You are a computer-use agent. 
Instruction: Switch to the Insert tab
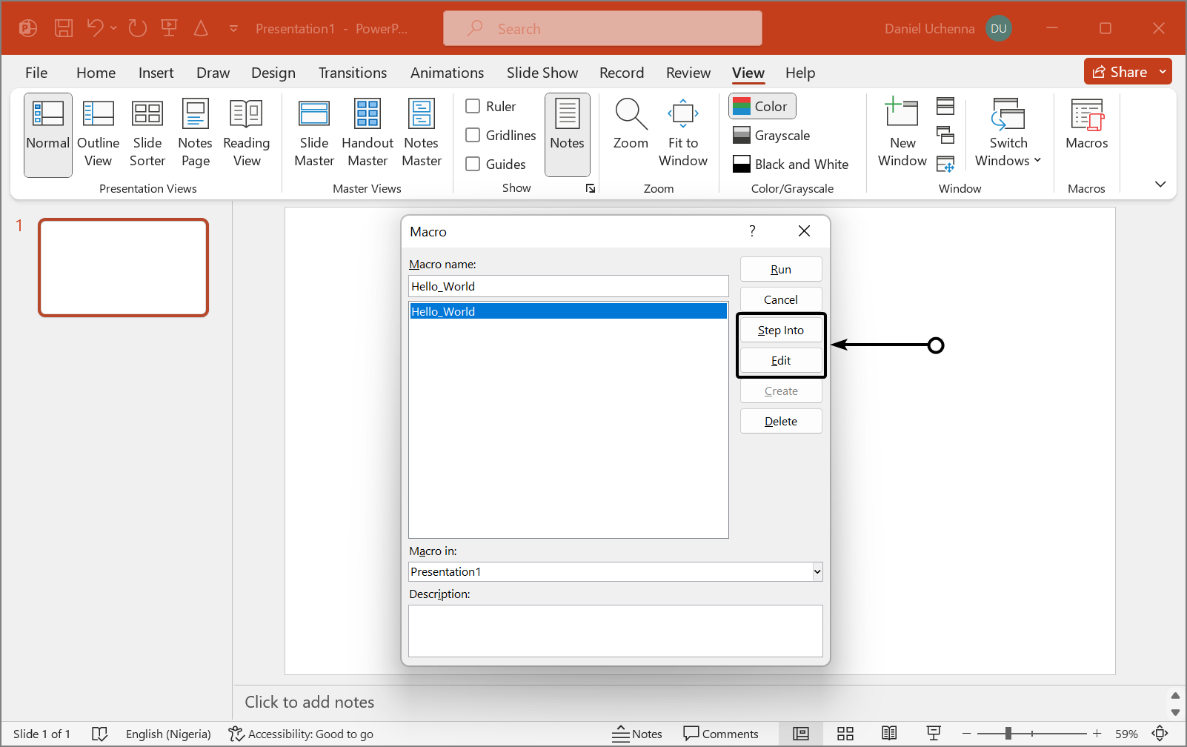click(156, 73)
